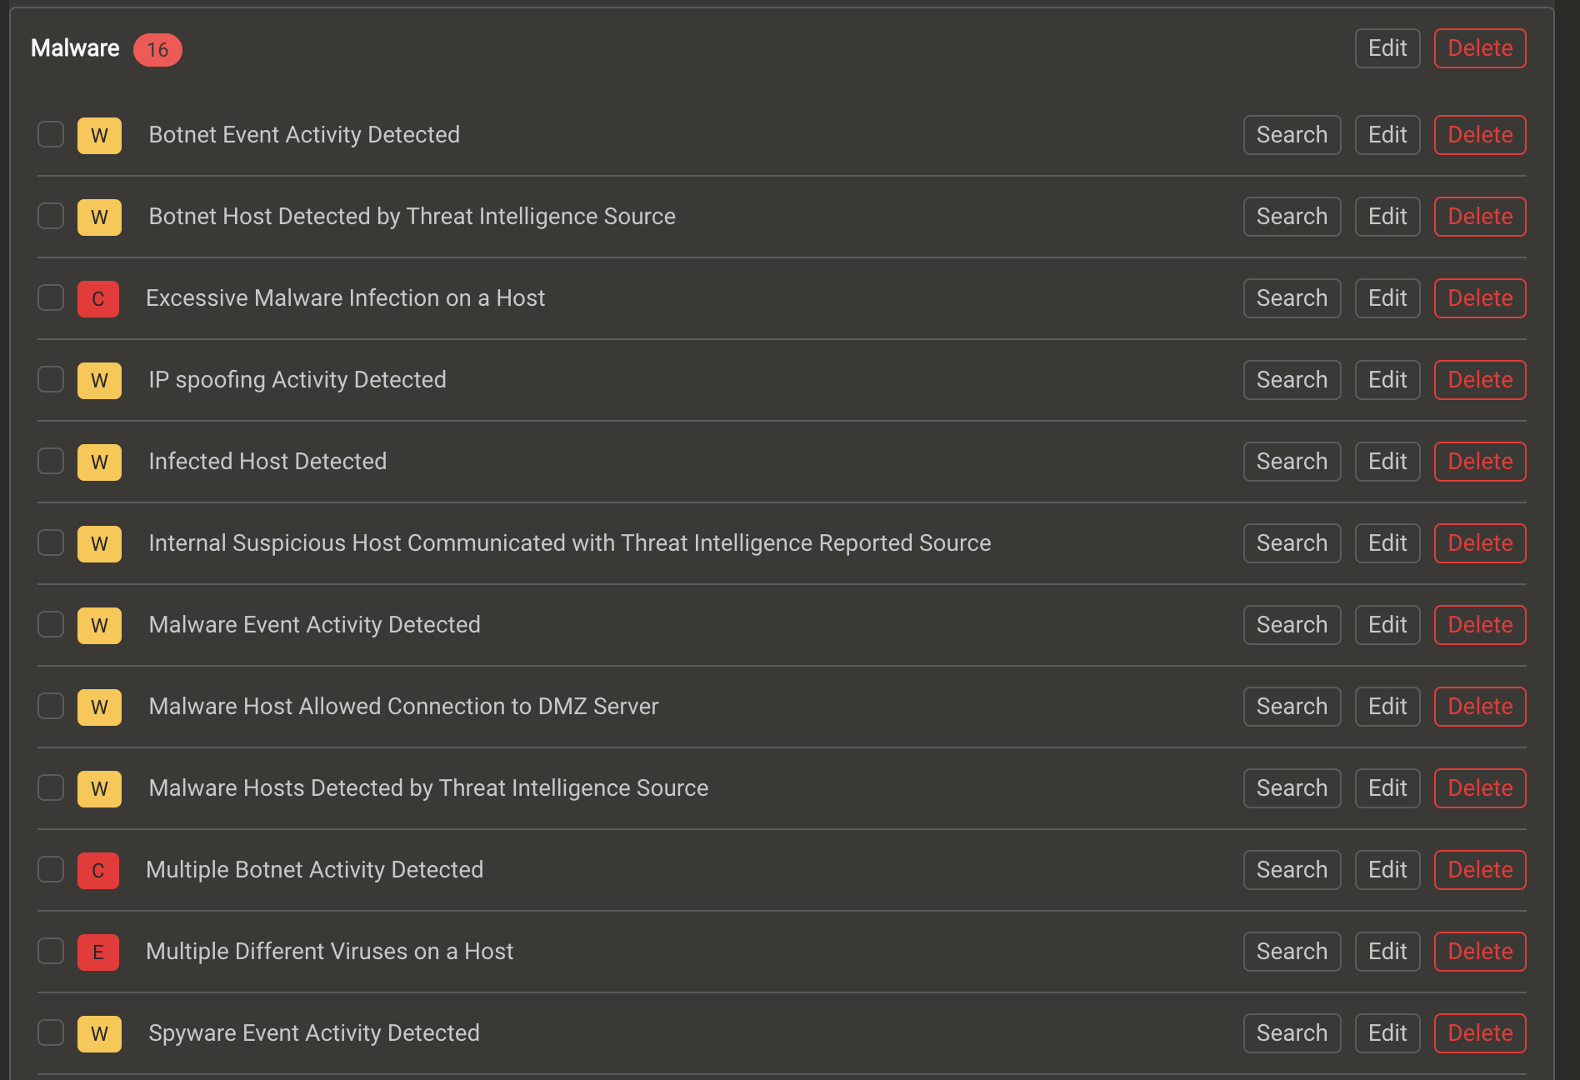The image size is (1580, 1080).
Task: Search Botnet Event Activity Detected rule
Action: (1292, 135)
